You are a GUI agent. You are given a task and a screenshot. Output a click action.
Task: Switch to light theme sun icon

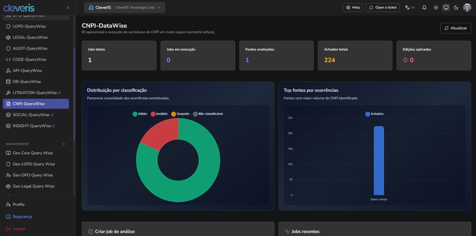(x=436, y=8)
